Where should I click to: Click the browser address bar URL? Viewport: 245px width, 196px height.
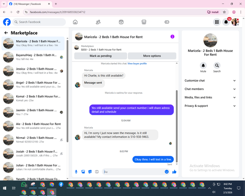coord(57,12)
